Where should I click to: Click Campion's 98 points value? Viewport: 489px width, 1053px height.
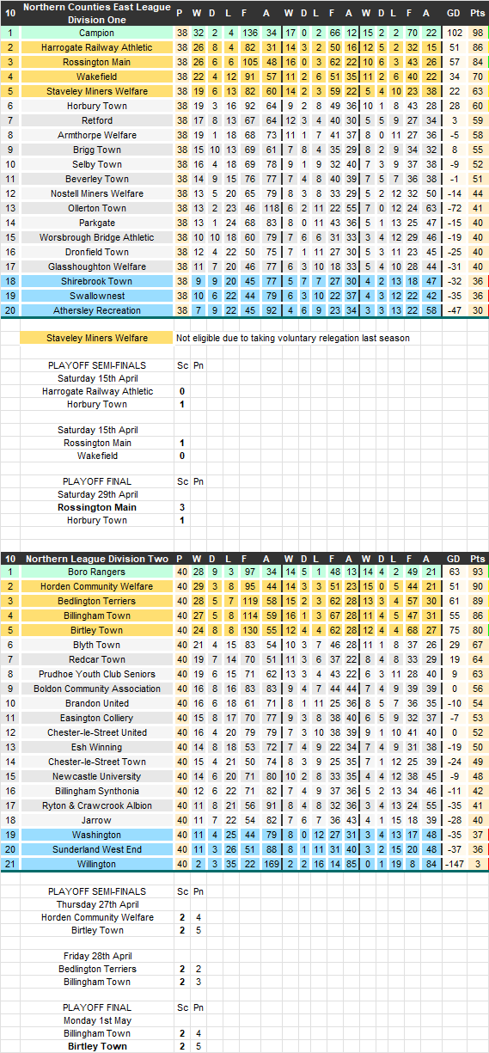[476, 33]
